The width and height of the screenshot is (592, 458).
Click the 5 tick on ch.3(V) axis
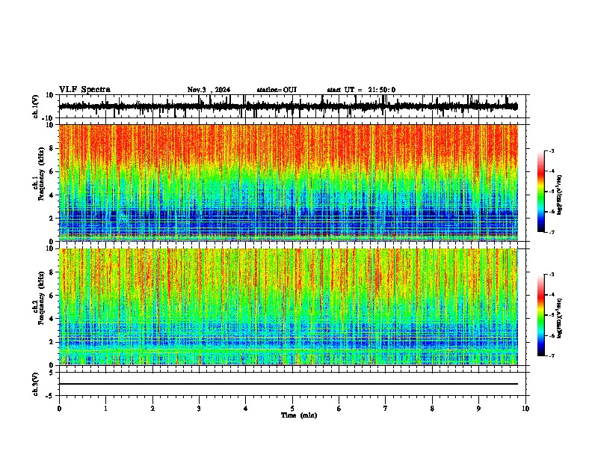(52, 373)
